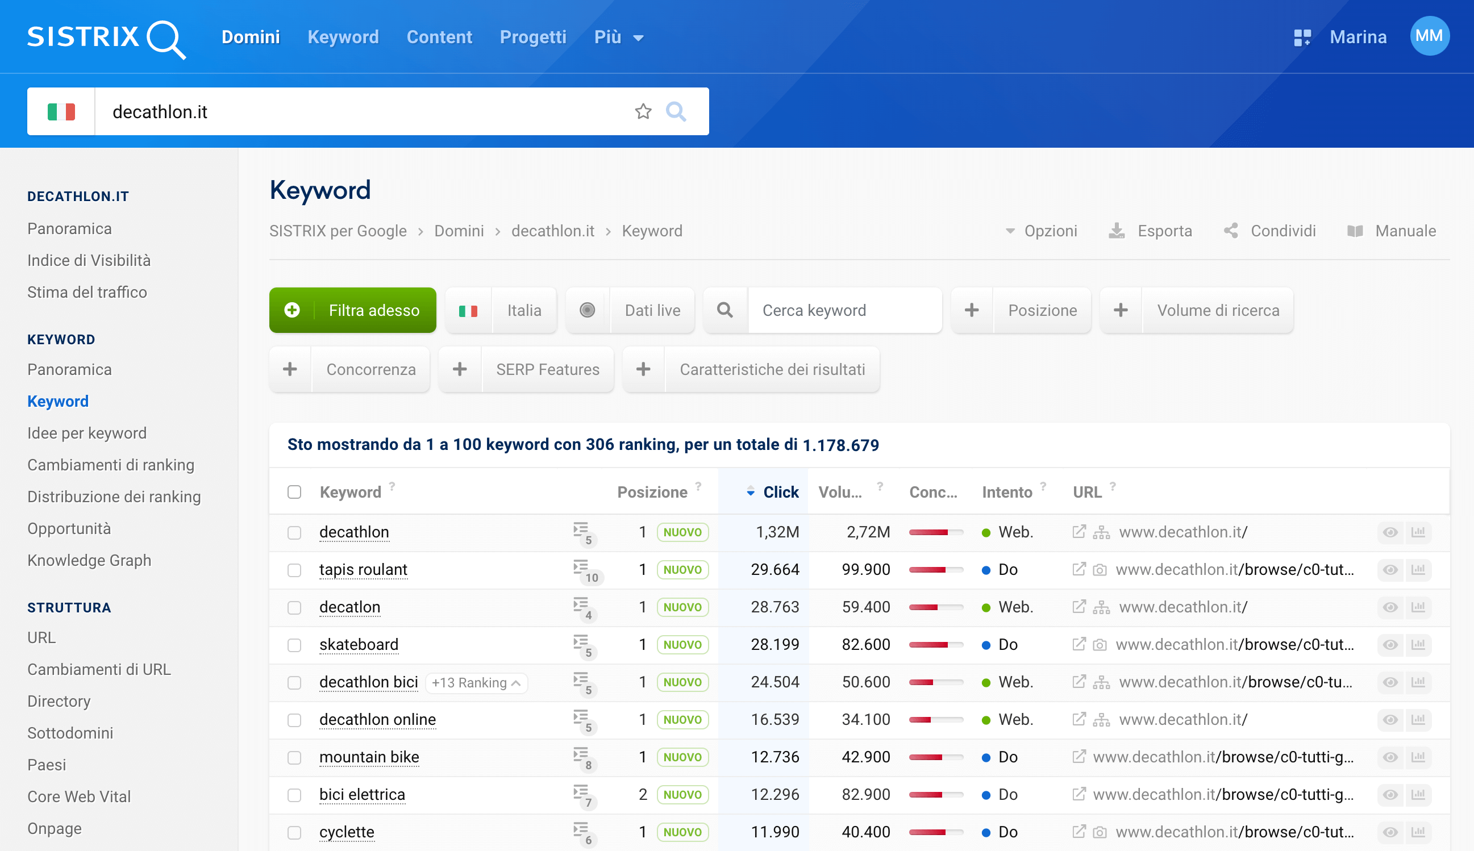Check the decathlon row checkbox
This screenshot has width=1474, height=851.
pyautogui.click(x=294, y=532)
